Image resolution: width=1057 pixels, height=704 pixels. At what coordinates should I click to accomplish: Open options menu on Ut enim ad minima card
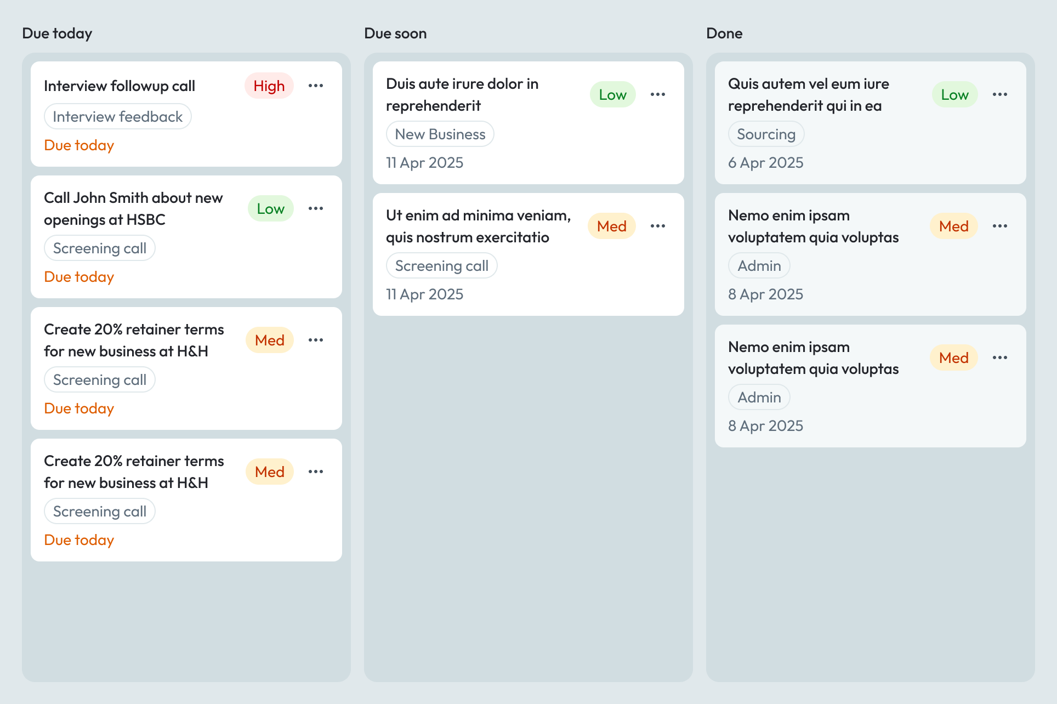(x=658, y=226)
